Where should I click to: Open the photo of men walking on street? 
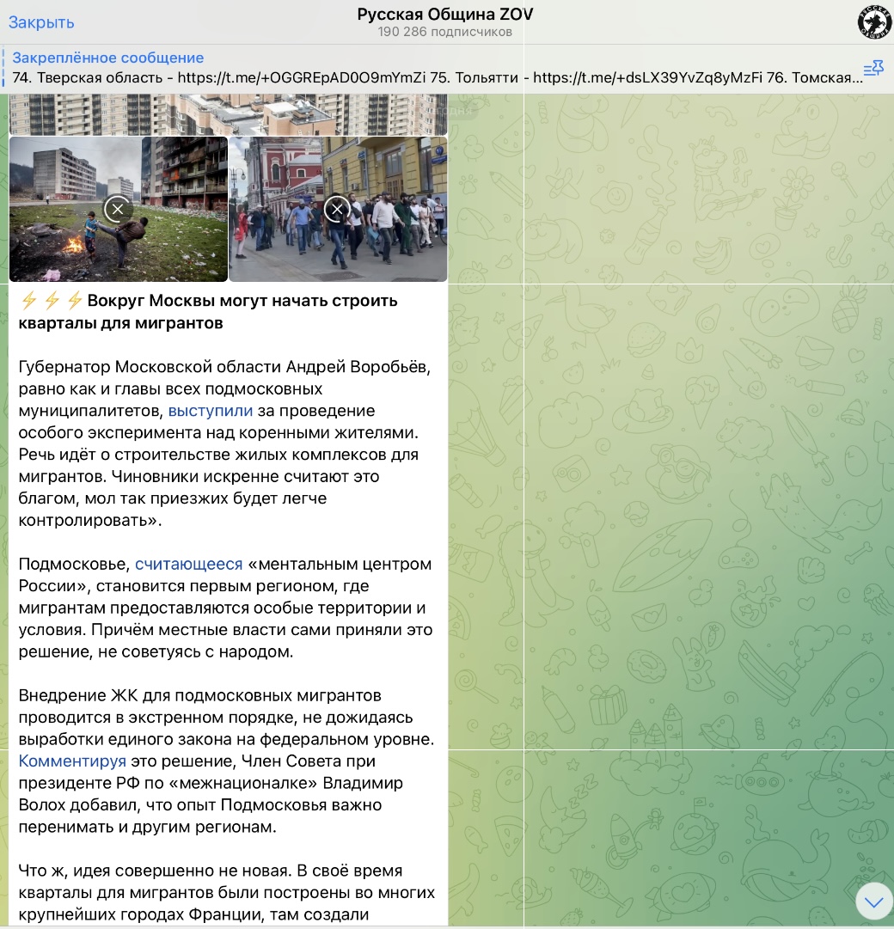click(x=387, y=241)
